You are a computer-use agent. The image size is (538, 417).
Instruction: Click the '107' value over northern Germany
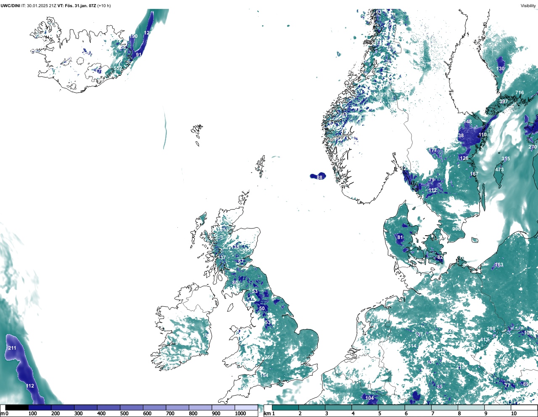point(419,335)
